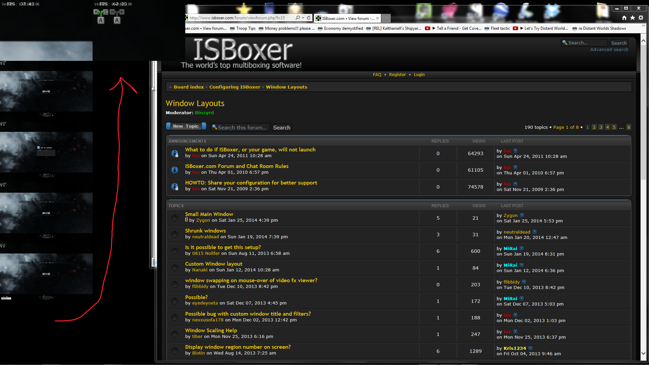Open Possible bug with custom window title topic

point(248,314)
